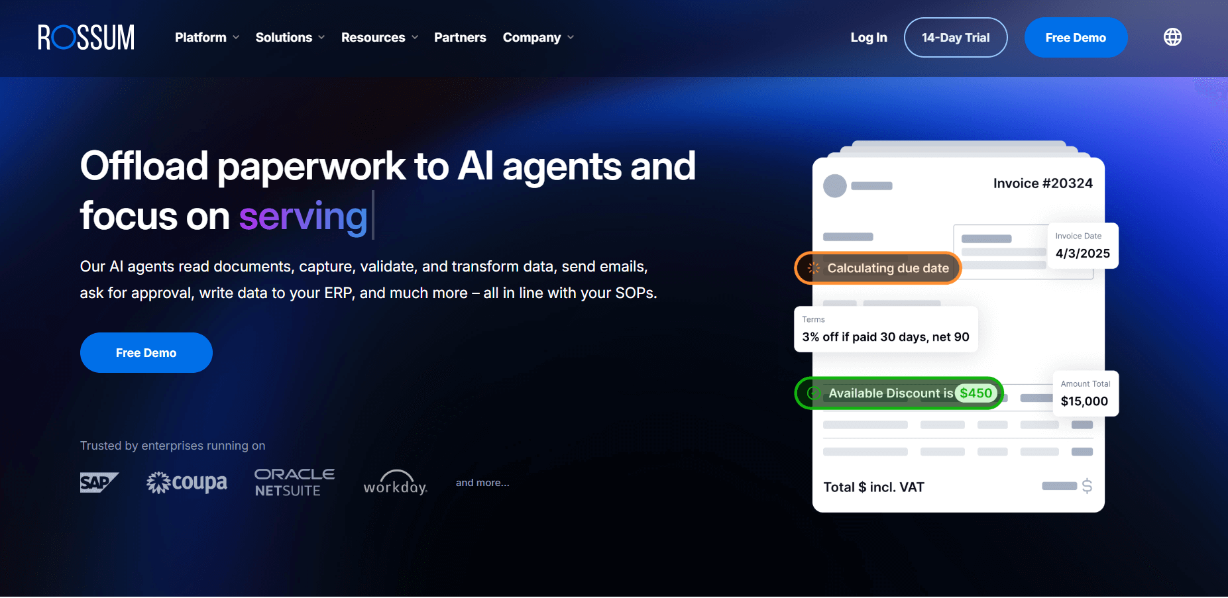Click the 'and more...' text
This screenshot has height=598, width=1228.
click(482, 483)
